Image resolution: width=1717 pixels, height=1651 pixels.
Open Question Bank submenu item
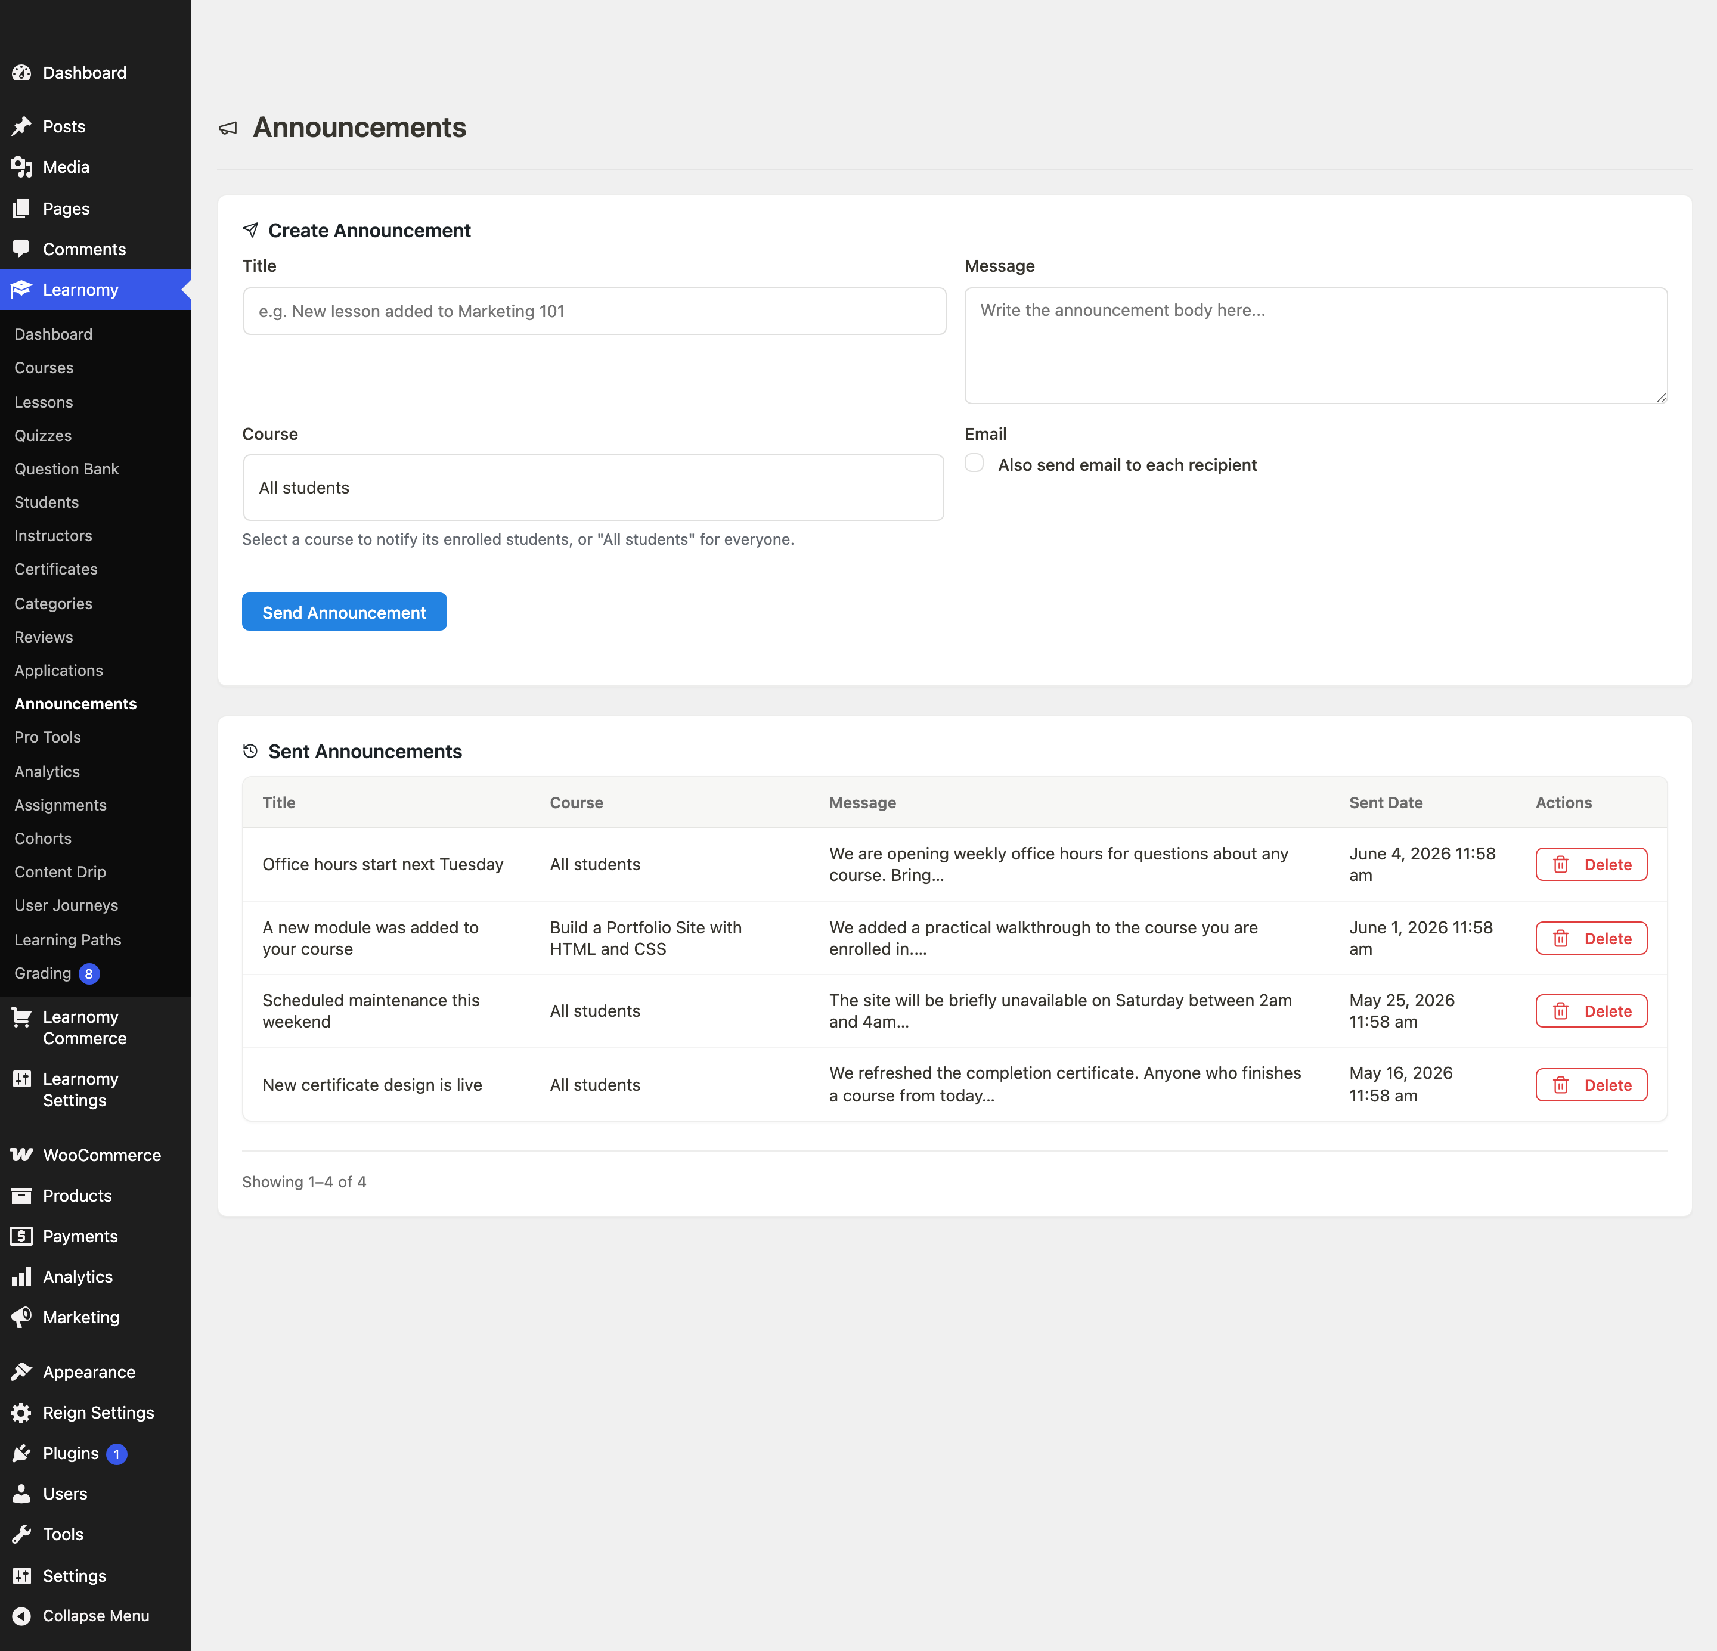coord(67,468)
